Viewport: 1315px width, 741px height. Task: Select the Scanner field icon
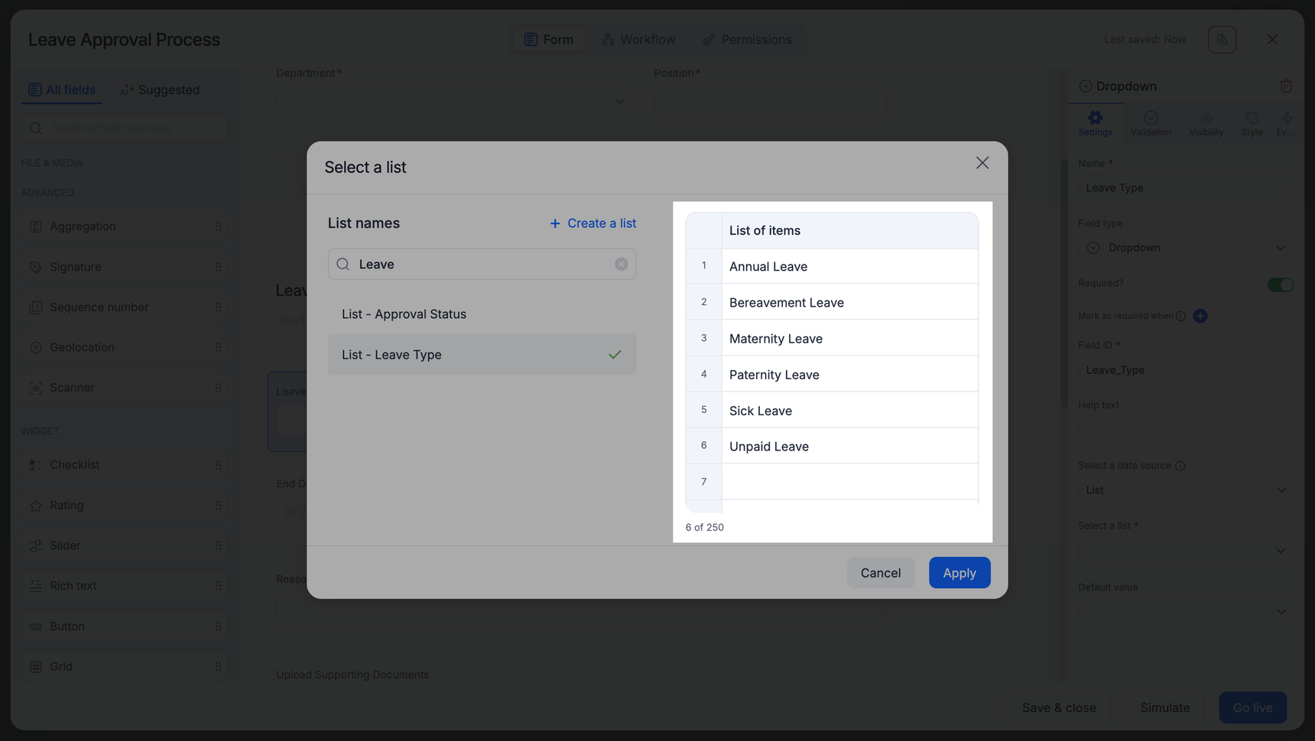click(x=35, y=388)
